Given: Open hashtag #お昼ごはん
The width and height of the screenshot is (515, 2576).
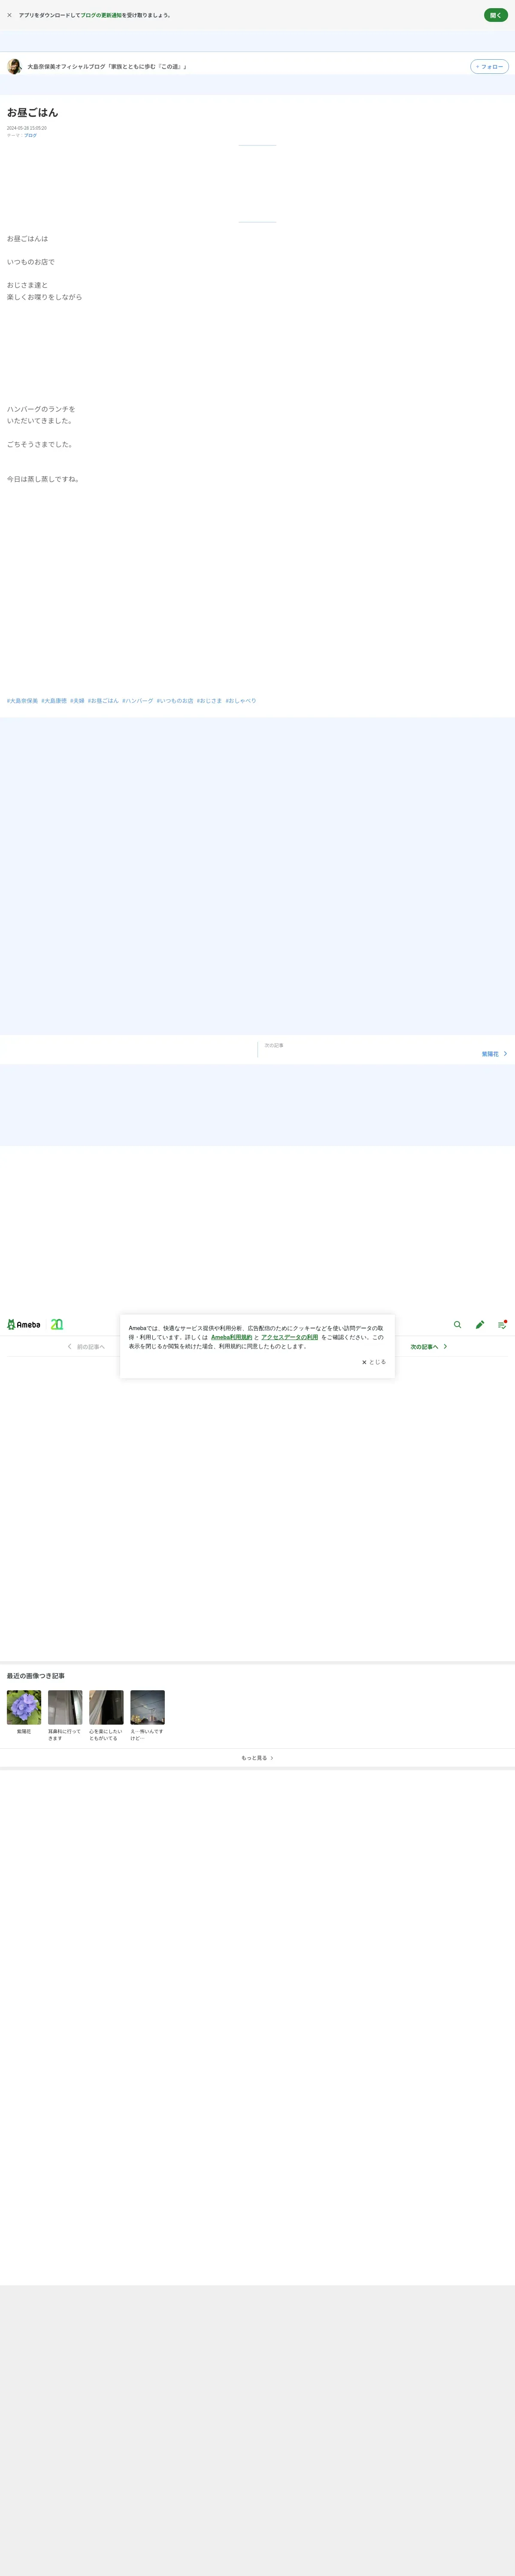Looking at the screenshot, I should [x=103, y=701].
